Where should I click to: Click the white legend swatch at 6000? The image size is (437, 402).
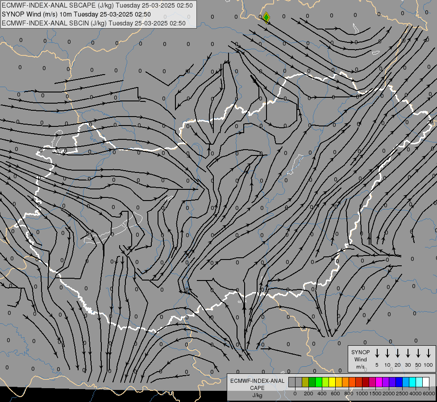pos(425,382)
